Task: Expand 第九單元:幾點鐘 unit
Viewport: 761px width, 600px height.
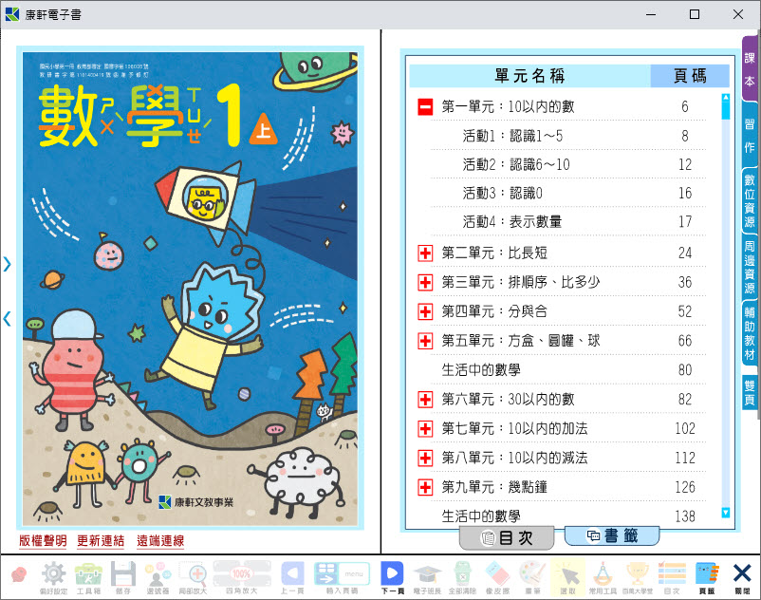Action: [425, 487]
